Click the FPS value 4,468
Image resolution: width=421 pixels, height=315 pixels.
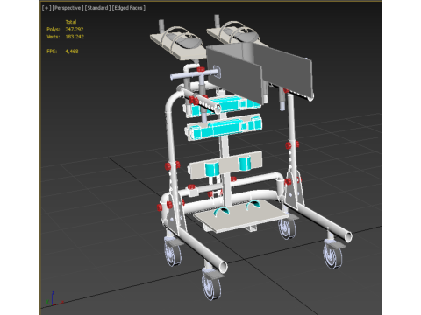72,52
